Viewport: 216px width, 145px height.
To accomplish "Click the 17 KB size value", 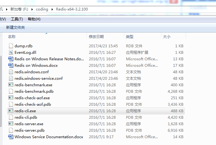I will (178, 65).
